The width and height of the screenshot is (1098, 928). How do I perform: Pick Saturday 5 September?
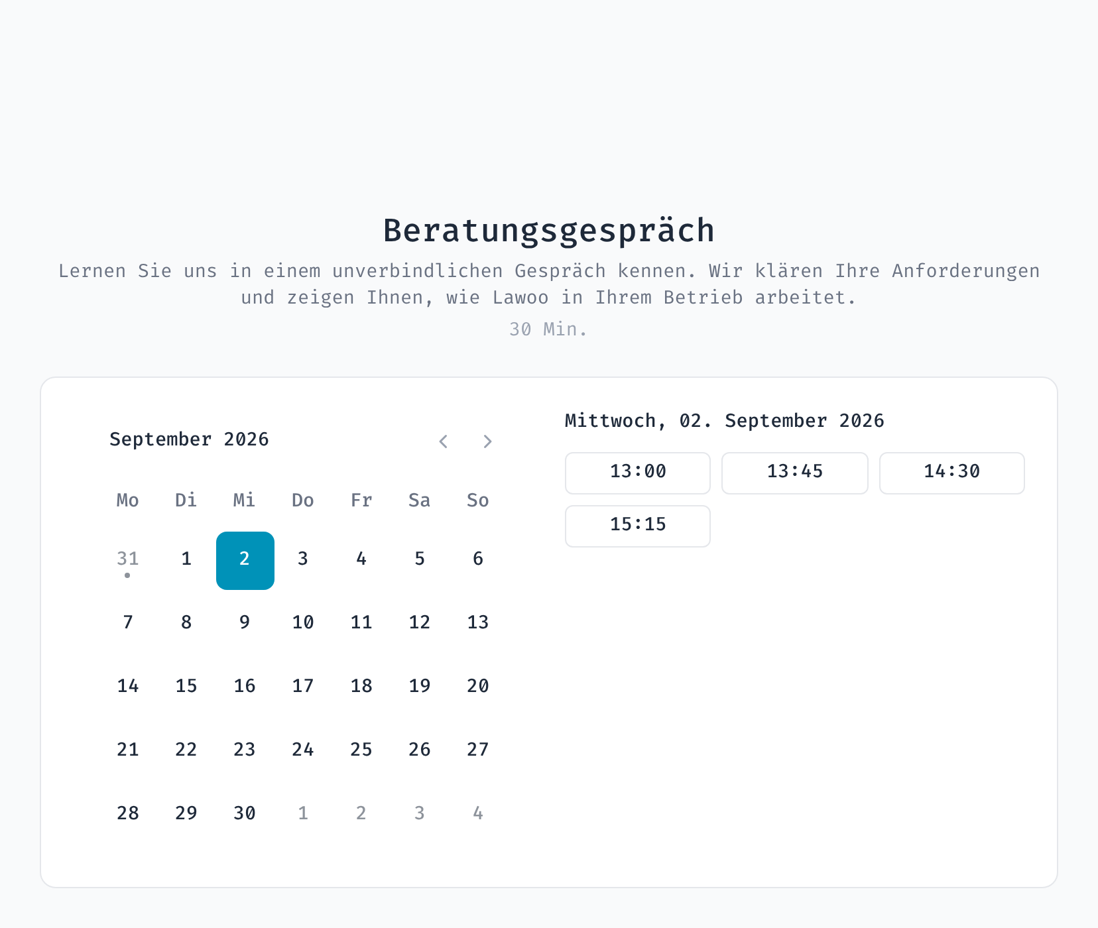[x=420, y=561]
